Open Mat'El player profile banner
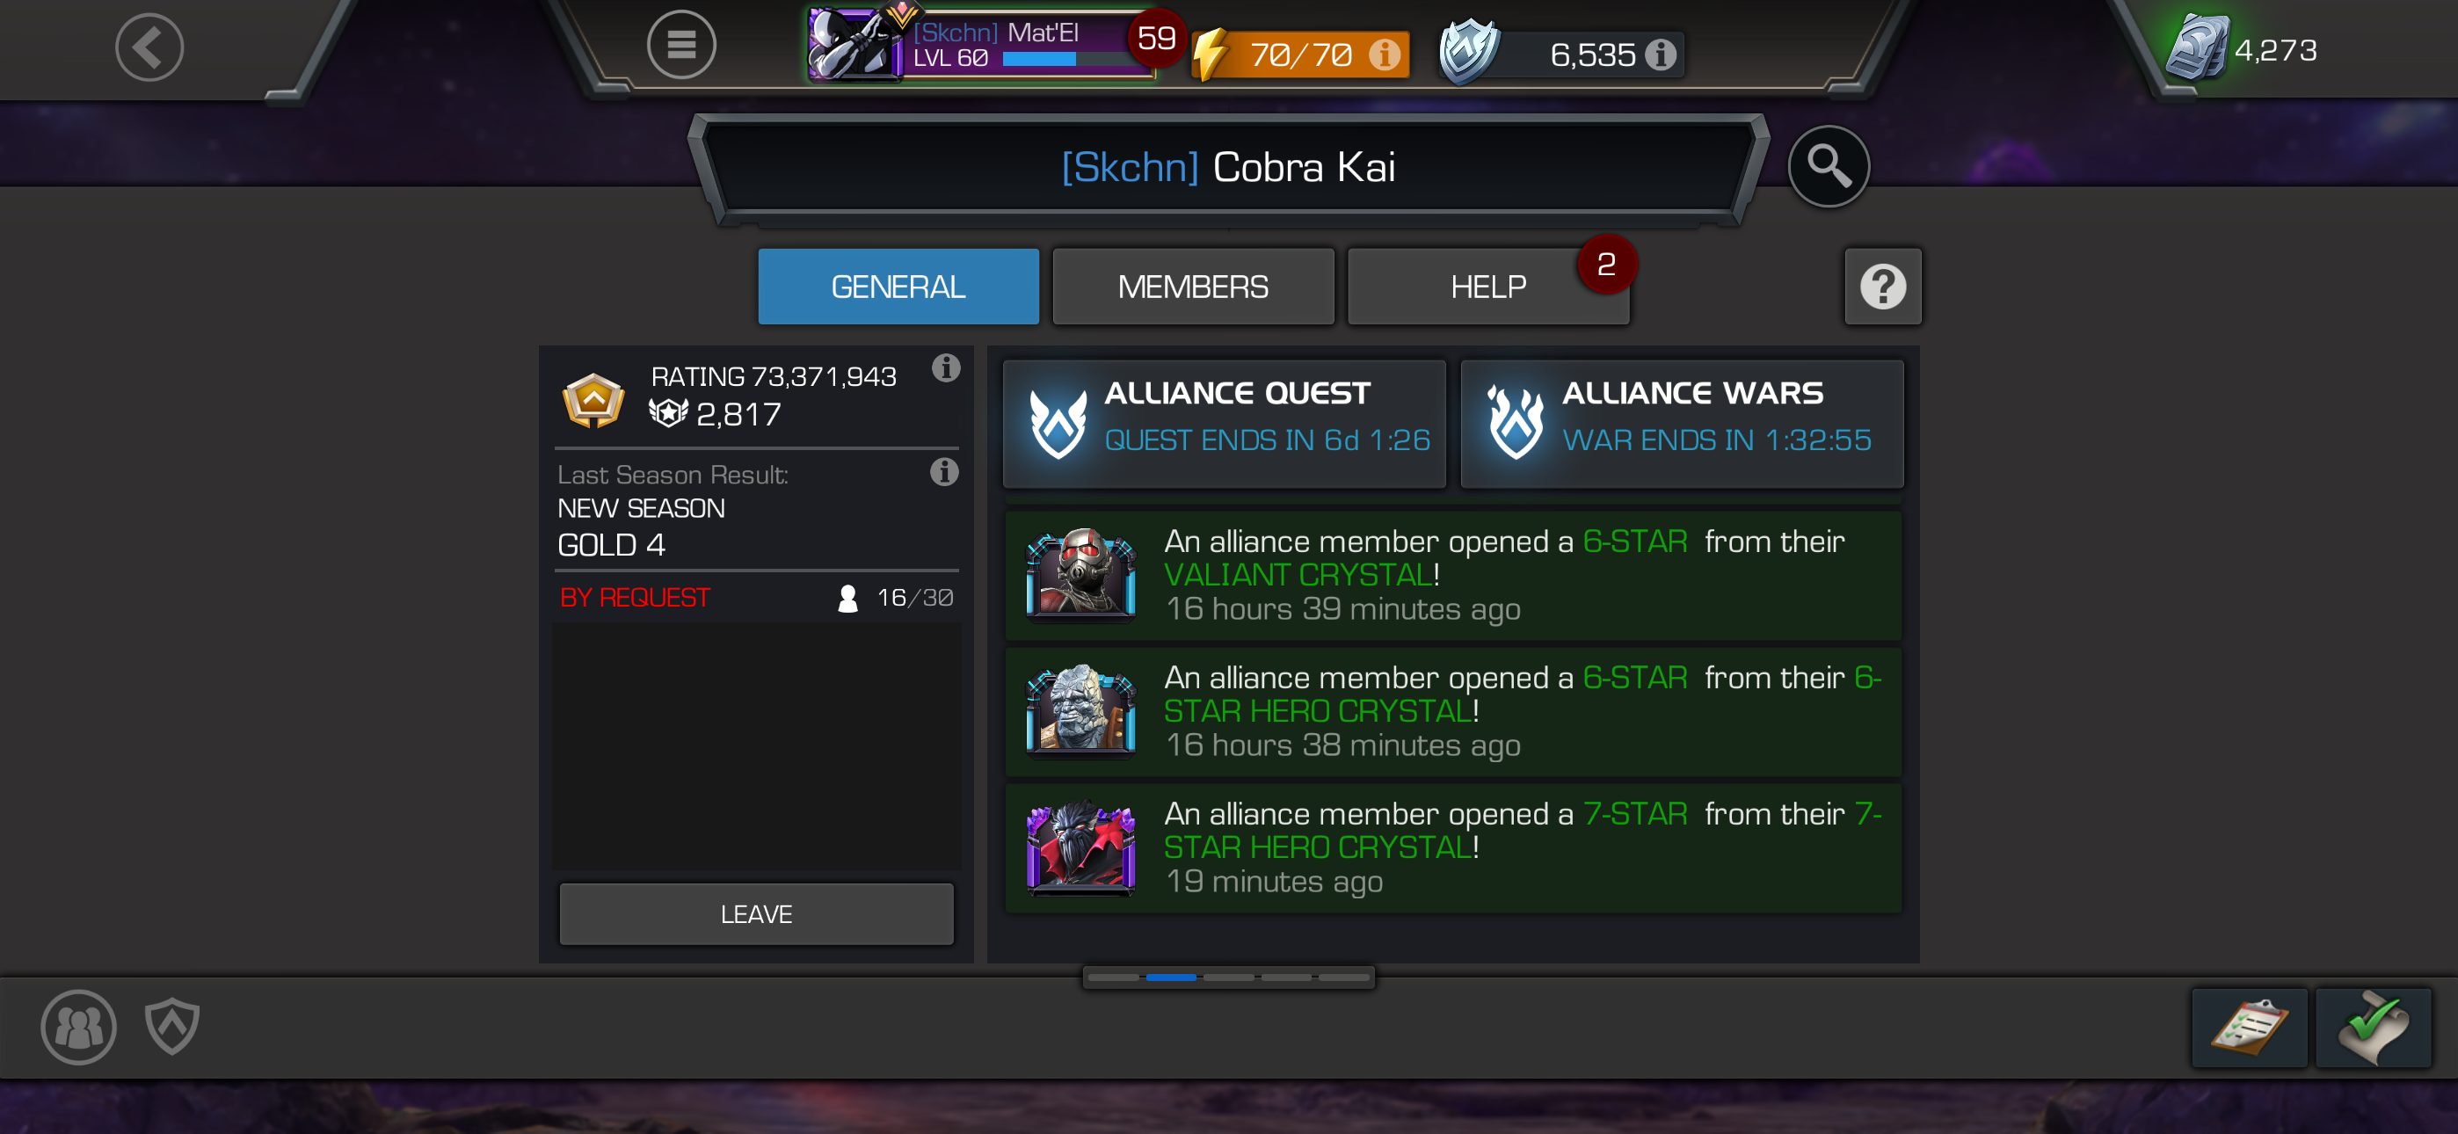The width and height of the screenshot is (2458, 1134). pos(980,45)
